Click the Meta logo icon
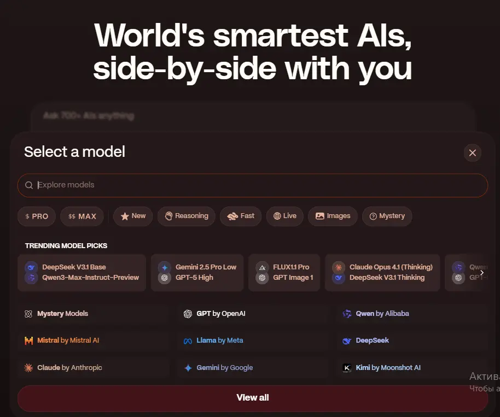500x417 pixels. pos(188,341)
